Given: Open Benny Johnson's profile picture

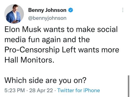Looking at the screenshot, I should click(14, 14).
